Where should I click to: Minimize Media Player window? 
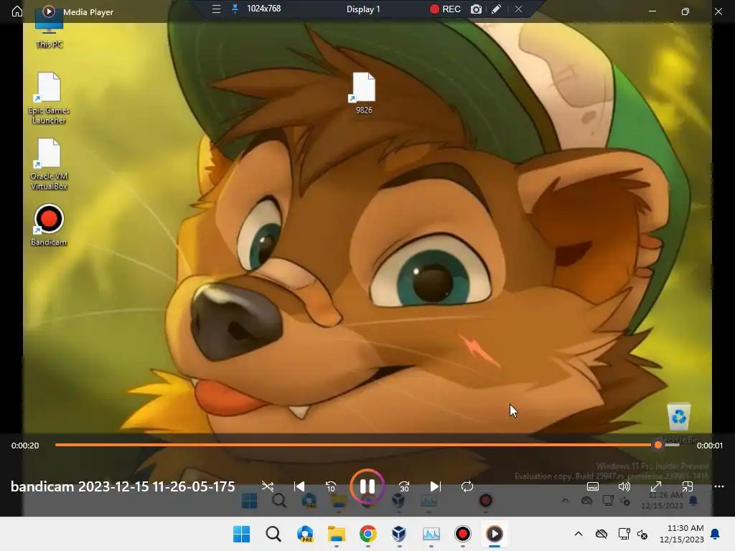[652, 11]
